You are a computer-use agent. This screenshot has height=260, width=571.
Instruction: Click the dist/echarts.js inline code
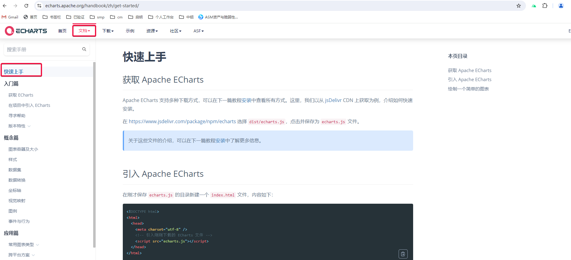click(x=267, y=122)
